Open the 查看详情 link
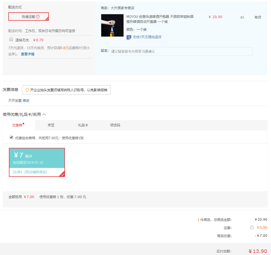 point(28,54)
